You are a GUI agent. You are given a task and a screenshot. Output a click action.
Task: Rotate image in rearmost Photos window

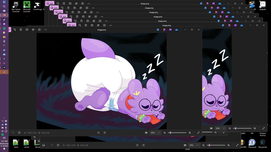[x=58, y=4]
